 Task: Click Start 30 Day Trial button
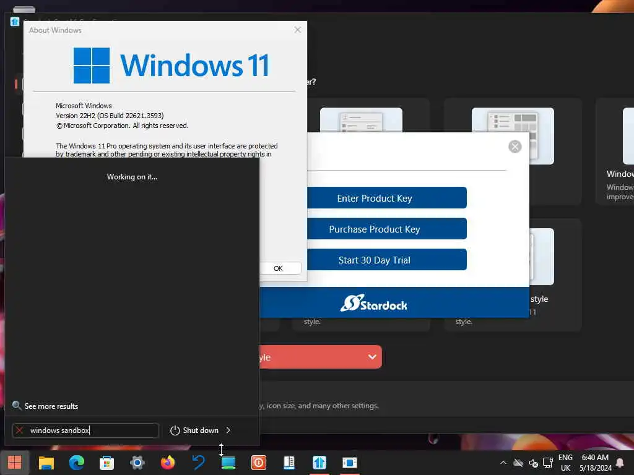click(x=386, y=260)
